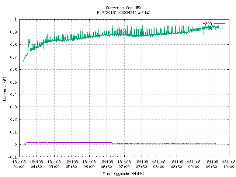Viewport: 236px width, 177px height.
Task: Click the y-axis tick label '0.6'
Action: [14, 70]
